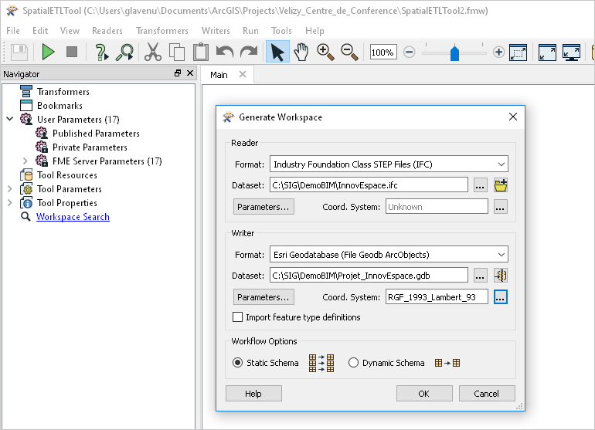The height and width of the screenshot is (430, 595).
Task: Click the plus zoom increase button
Action: click(x=498, y=52)
